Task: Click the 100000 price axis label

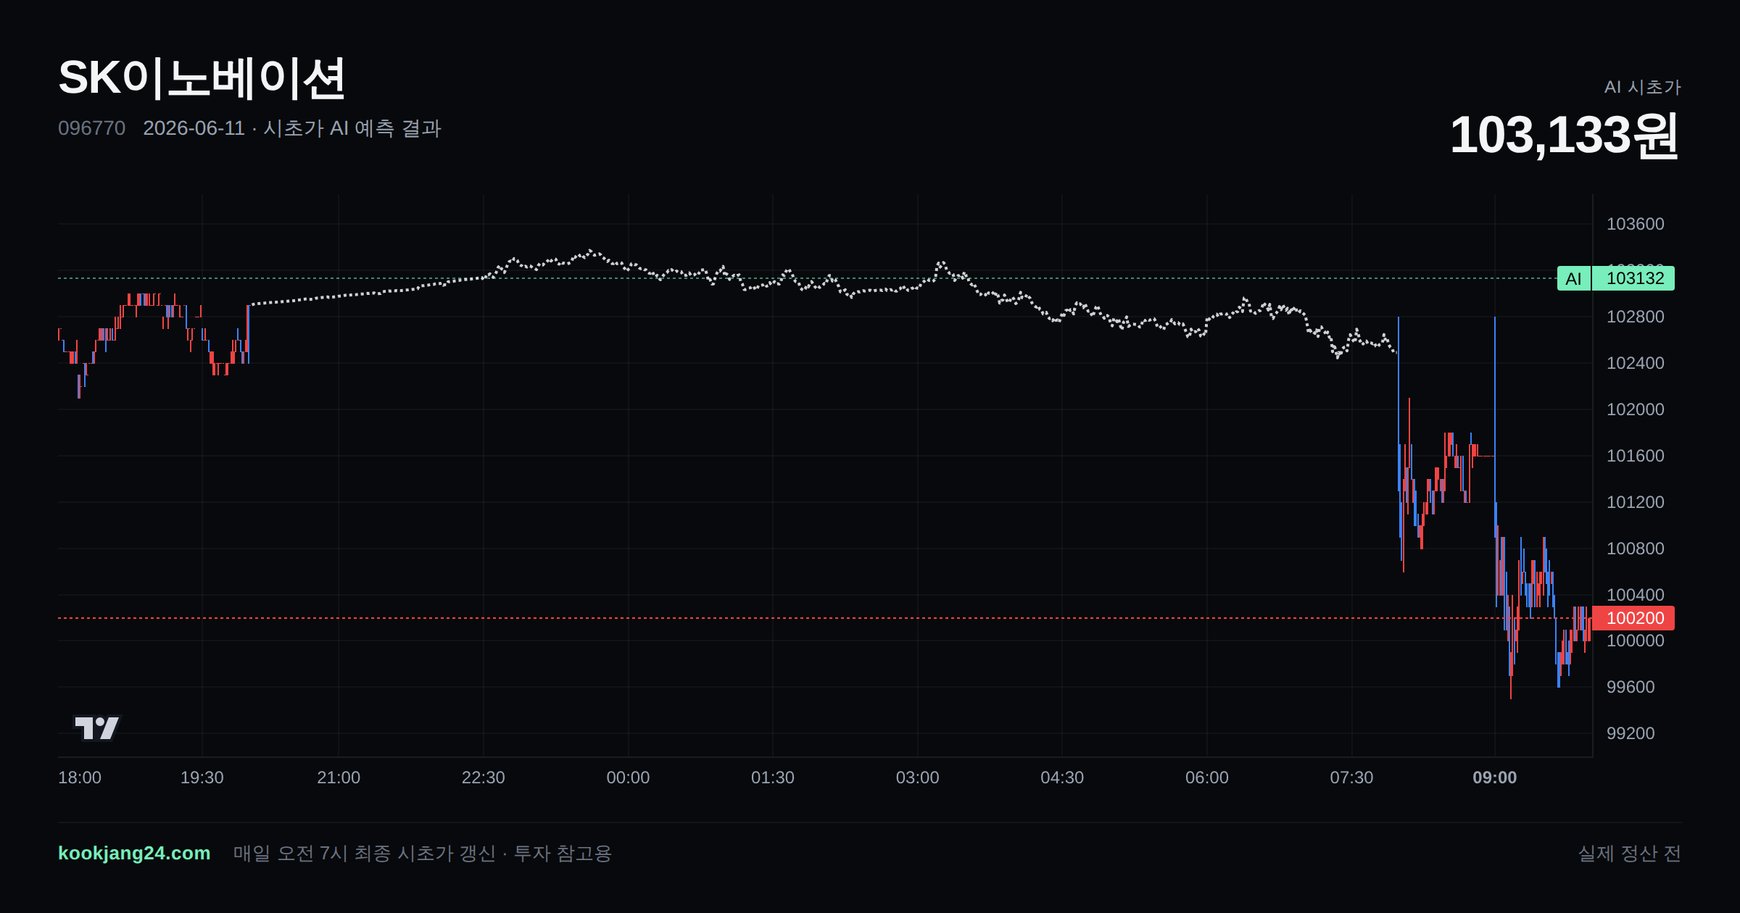Action: tap(1636, 641)
